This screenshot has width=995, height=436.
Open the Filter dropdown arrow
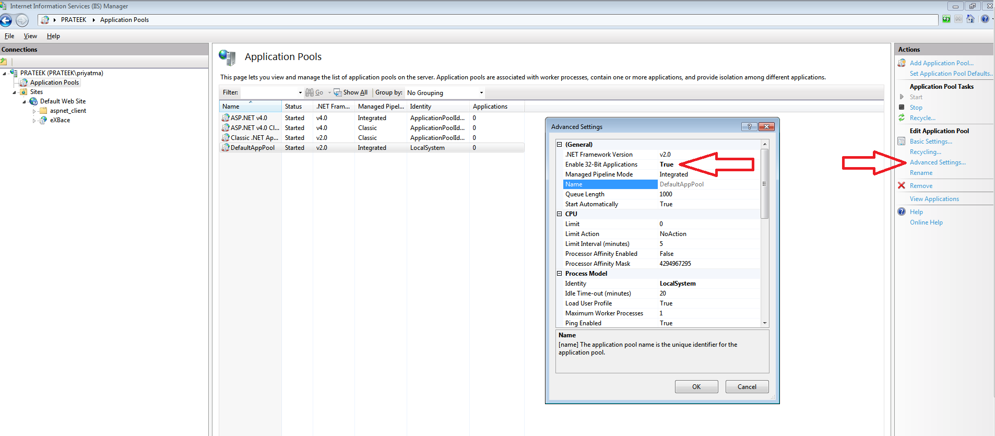[300, 93]
